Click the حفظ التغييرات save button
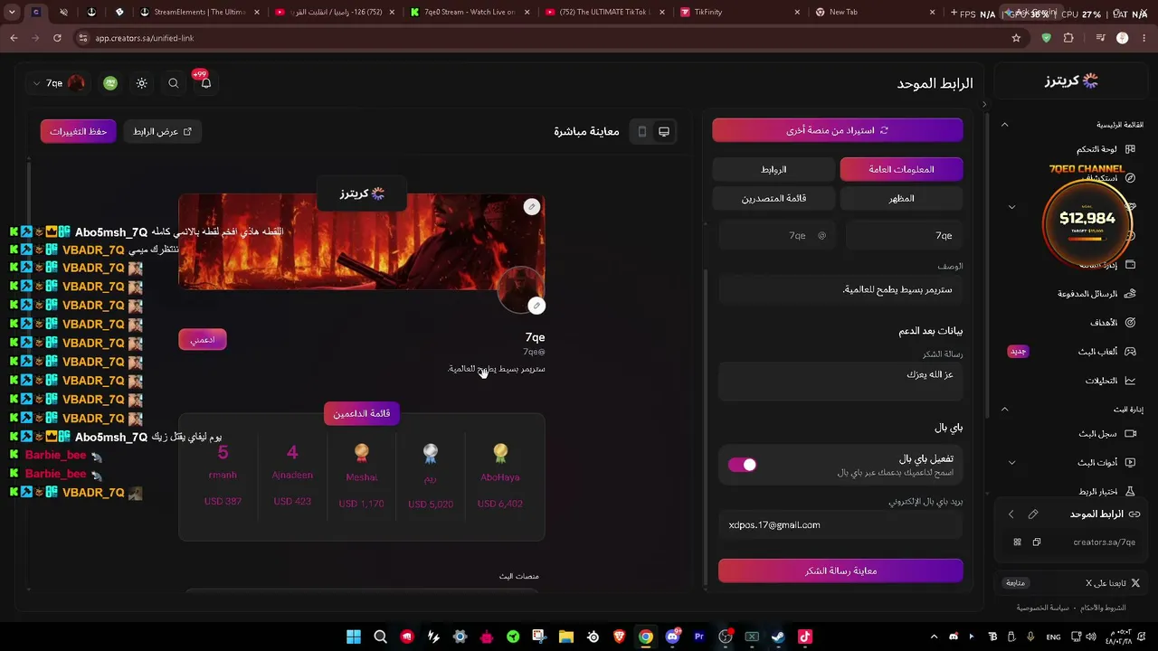This screenshot has height=651, width=1158. click(78, 132)
